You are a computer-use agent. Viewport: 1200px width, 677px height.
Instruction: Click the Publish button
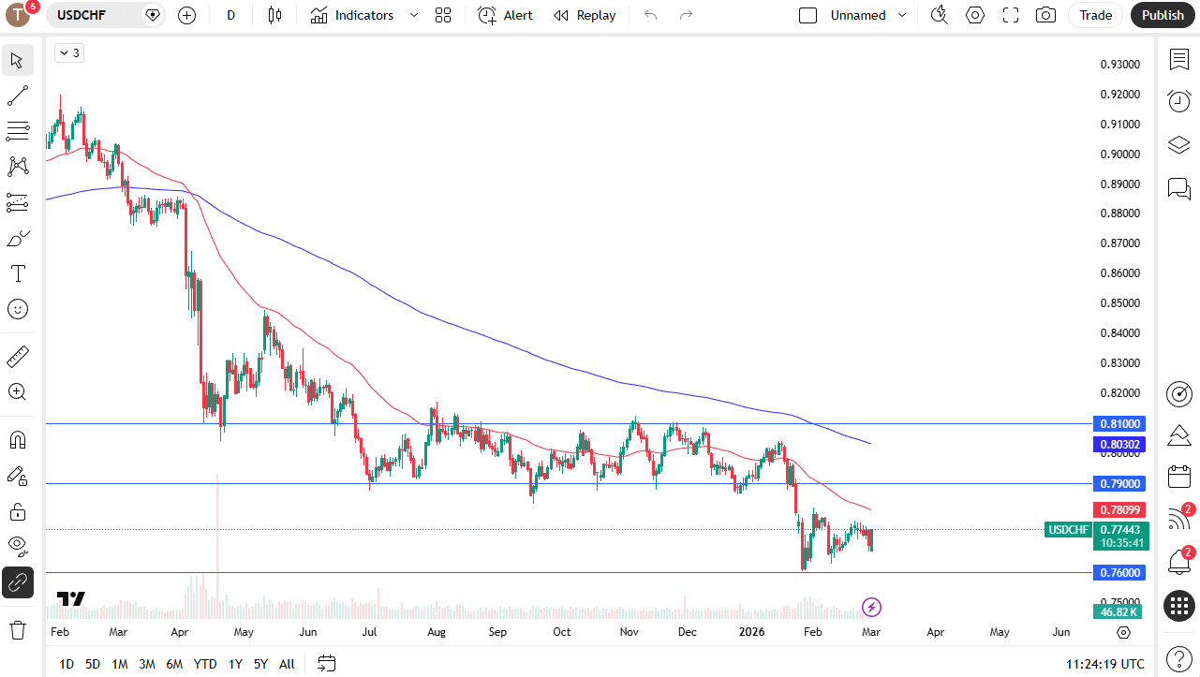click(1163, 15)
